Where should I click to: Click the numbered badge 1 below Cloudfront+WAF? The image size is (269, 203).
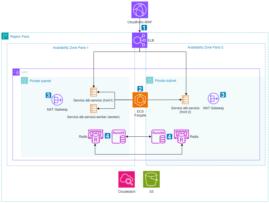coord(144,28)
